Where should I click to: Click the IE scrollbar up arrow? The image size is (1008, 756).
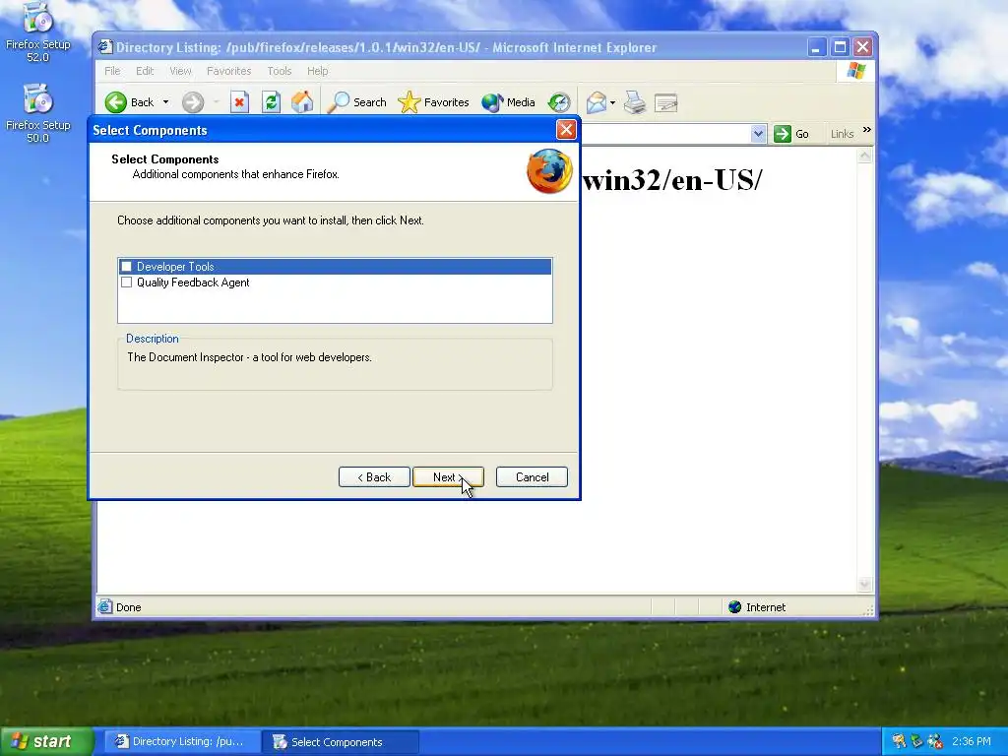(864, 156)
